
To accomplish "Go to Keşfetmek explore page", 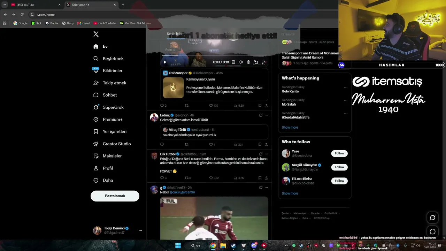I will click(108, 59).
